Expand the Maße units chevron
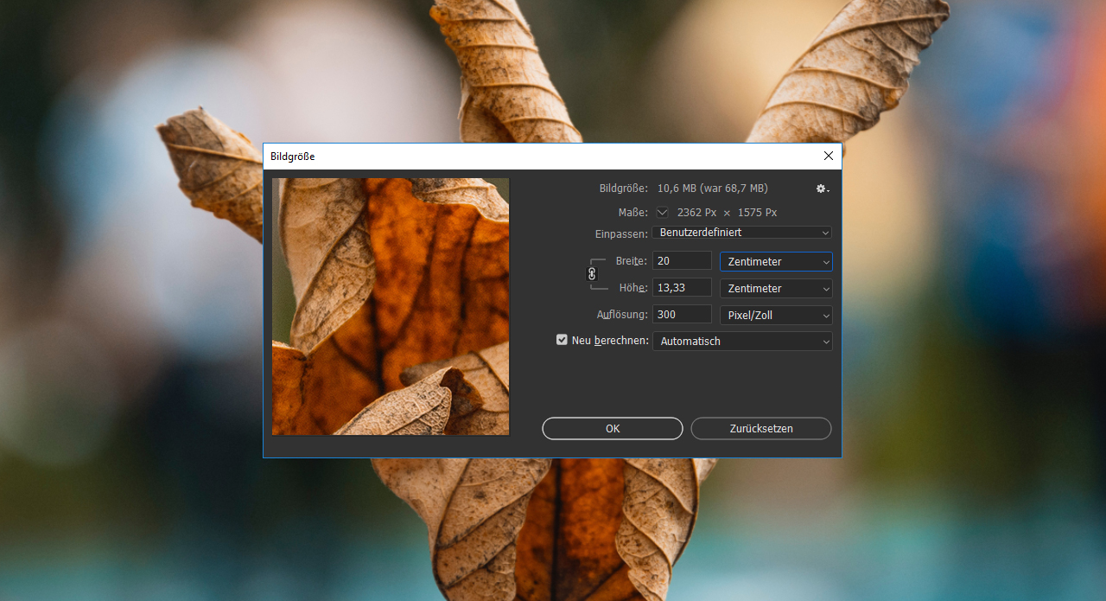This screenshot has height=601, width=1106. pyautogui.click(x=663, y=212)
